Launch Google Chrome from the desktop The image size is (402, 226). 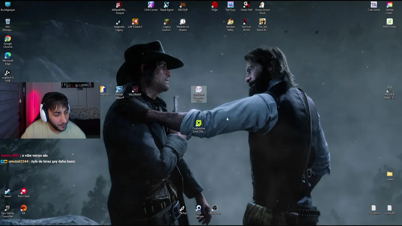point(8,42)
